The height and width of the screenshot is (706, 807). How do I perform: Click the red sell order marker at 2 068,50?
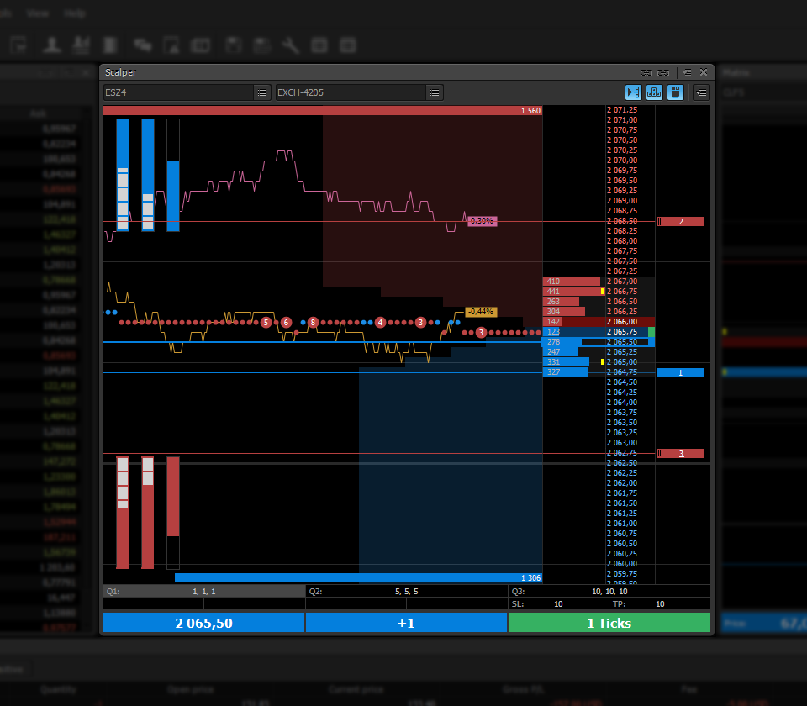(680, 222)
